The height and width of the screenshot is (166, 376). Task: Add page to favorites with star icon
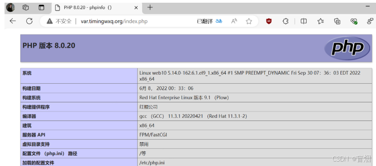coord(249,21)
